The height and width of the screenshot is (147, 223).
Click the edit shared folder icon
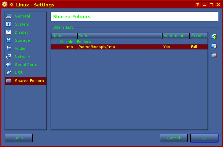coord(214,46)
